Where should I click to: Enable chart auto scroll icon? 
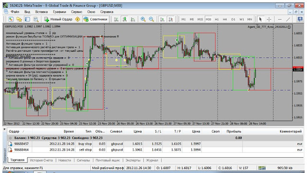[x=162, y=19]
